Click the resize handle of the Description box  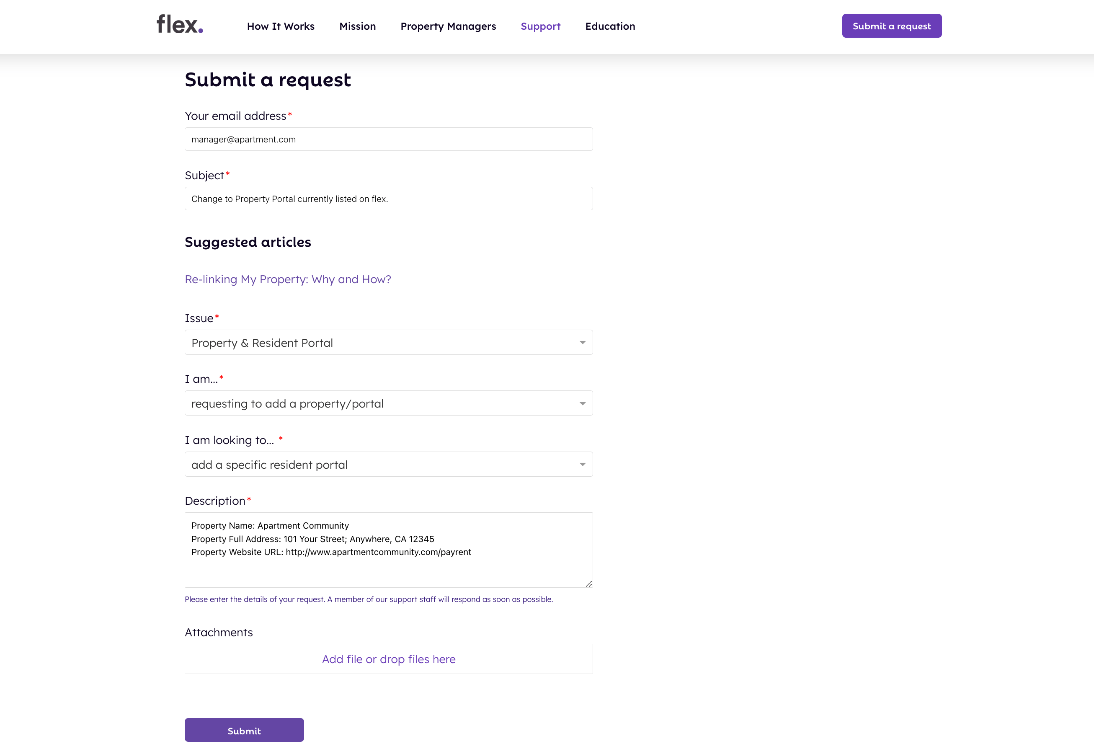coord(589,584)
